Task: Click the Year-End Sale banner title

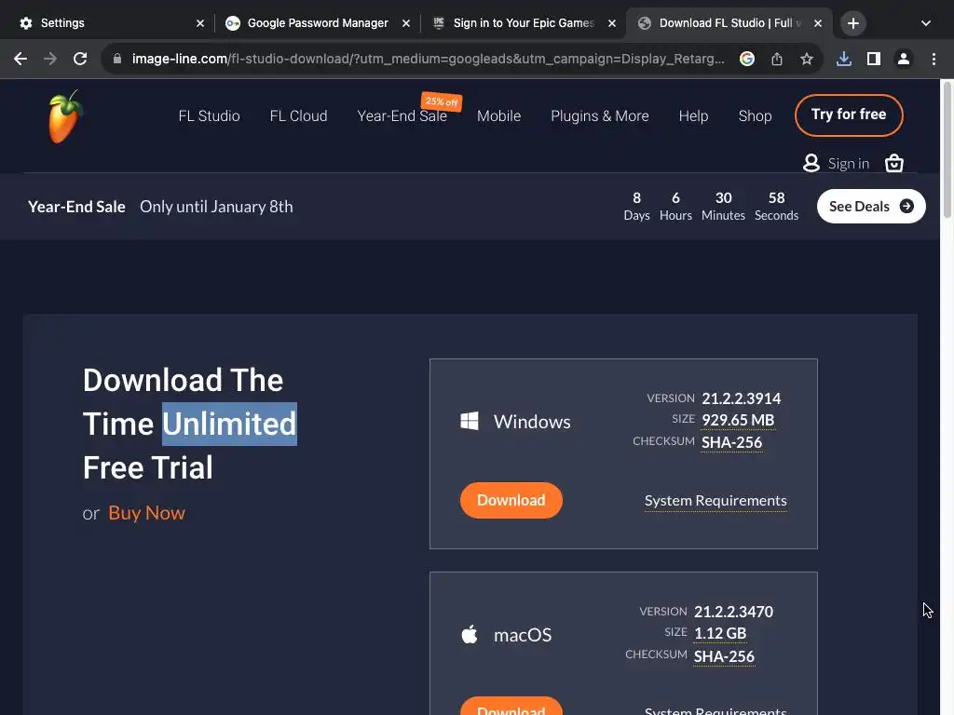Action: (x=76, y=206)
